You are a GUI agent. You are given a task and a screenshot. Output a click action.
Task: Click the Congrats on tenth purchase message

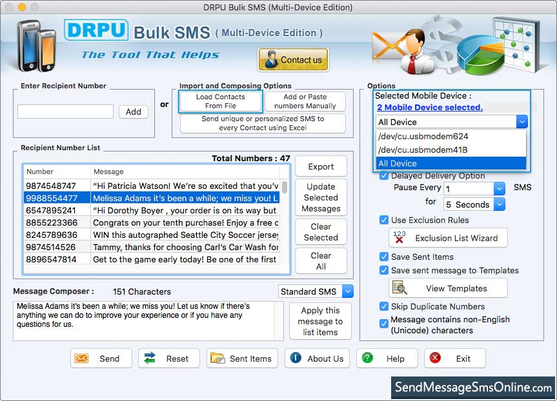pyautogui.click(x=185, y=222)
